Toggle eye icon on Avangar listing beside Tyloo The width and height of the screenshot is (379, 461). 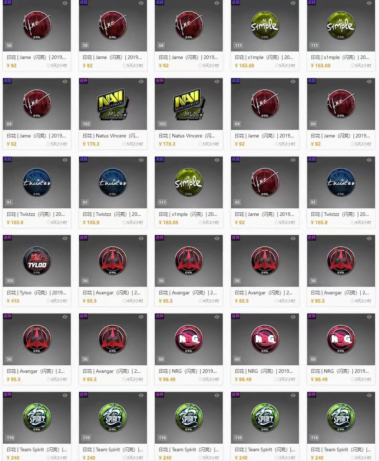pyautogui.click(x=141, y=238)
